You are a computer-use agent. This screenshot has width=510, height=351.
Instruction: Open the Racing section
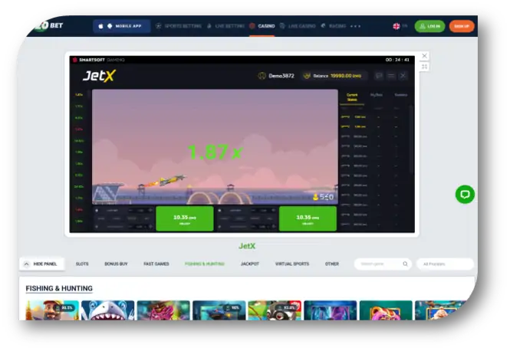334,26
